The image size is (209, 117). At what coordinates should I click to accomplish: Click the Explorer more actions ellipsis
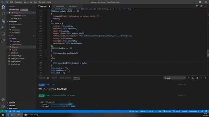tap(33, 6)
